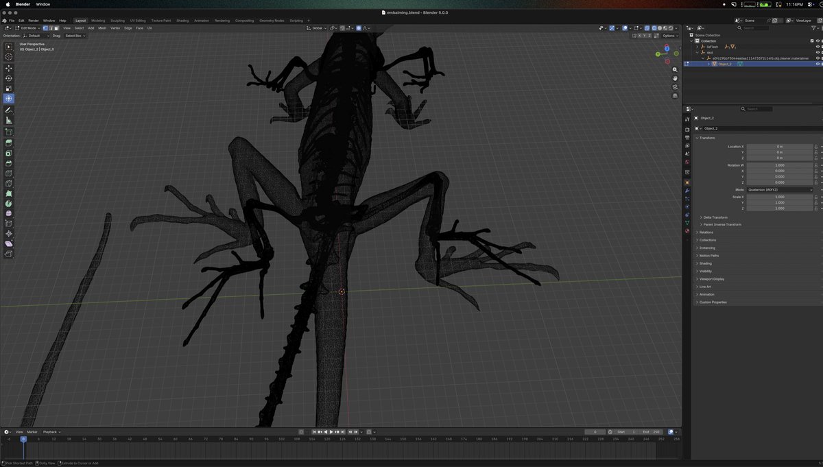Screen dimensions: 823x467
Task: Expand the lizFlesh tree item
Action: 697,47
